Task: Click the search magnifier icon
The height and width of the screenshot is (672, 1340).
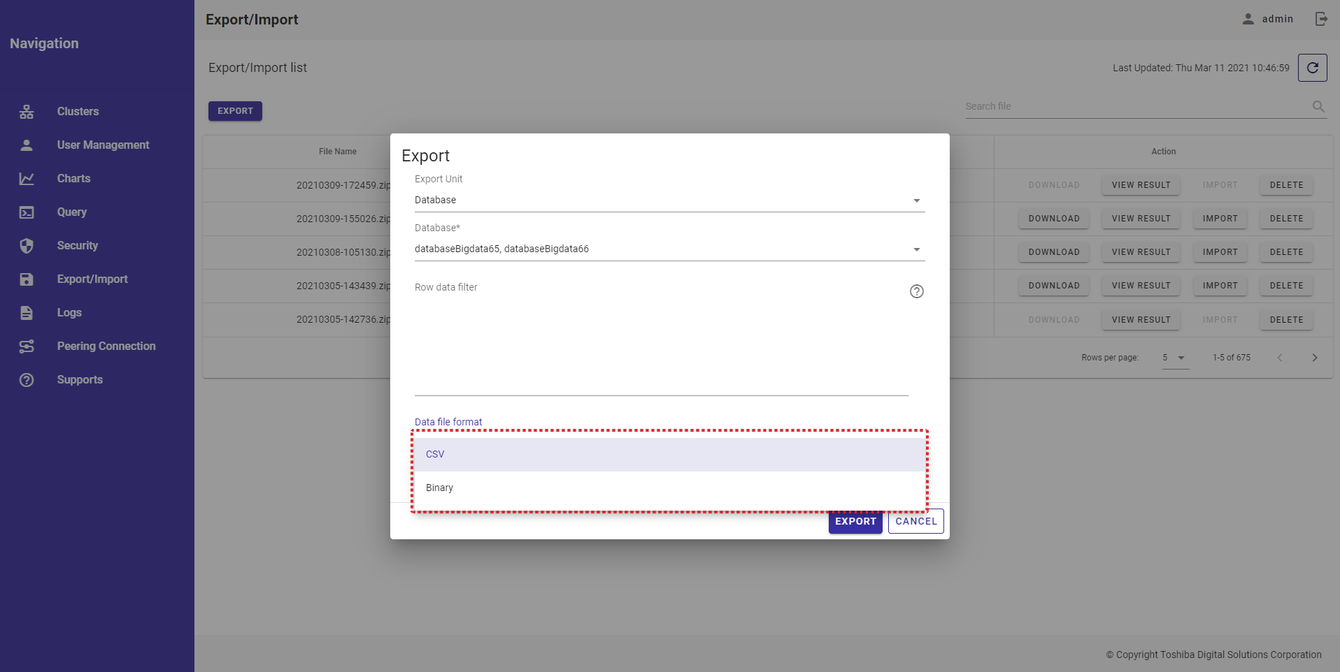Action: coord(1318,106)
